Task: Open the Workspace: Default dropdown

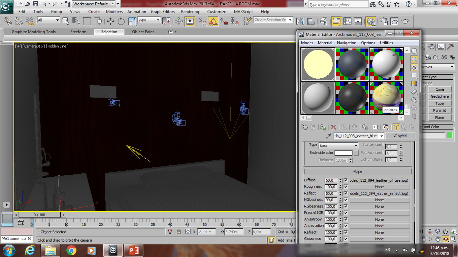Action: click(x=93, y=4)
